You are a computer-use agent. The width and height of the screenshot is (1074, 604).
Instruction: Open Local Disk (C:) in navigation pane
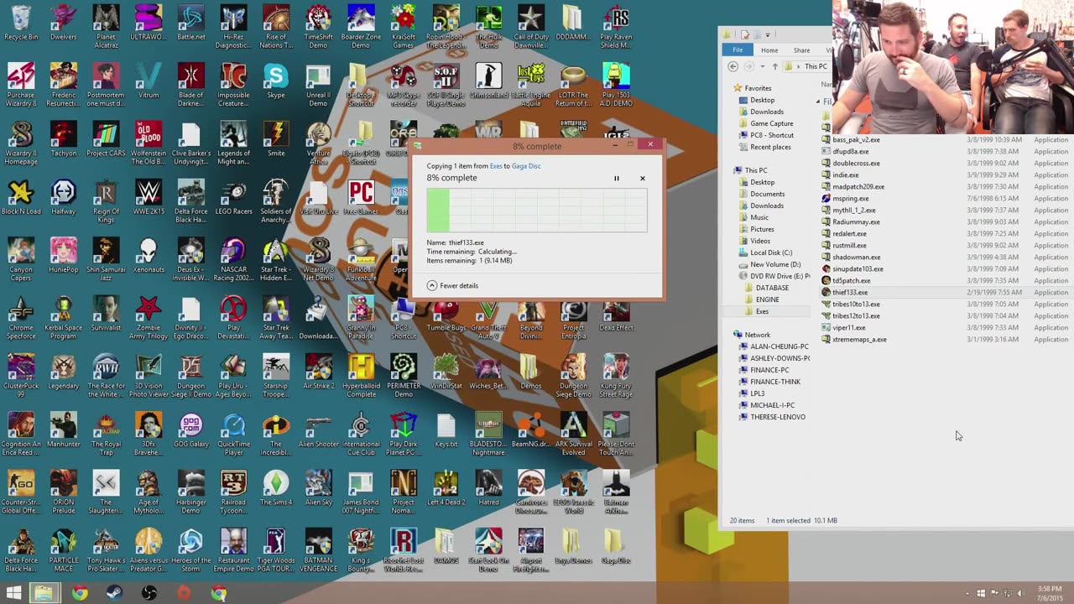point(770,253)
